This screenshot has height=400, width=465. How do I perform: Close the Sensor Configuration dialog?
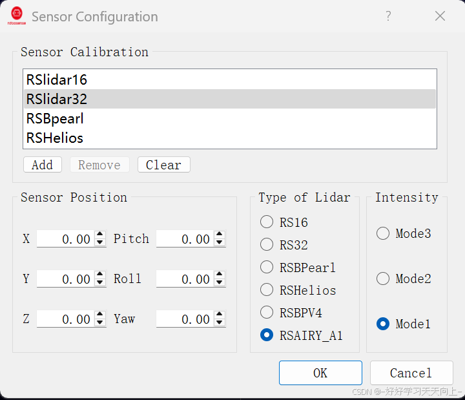[x=440, y=16]
